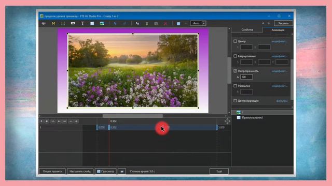
Task: Click the Настроить слайд button
Action: pos(80,171)
